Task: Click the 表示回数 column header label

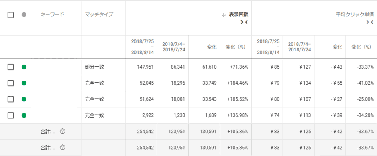Action: click(238, 15)
